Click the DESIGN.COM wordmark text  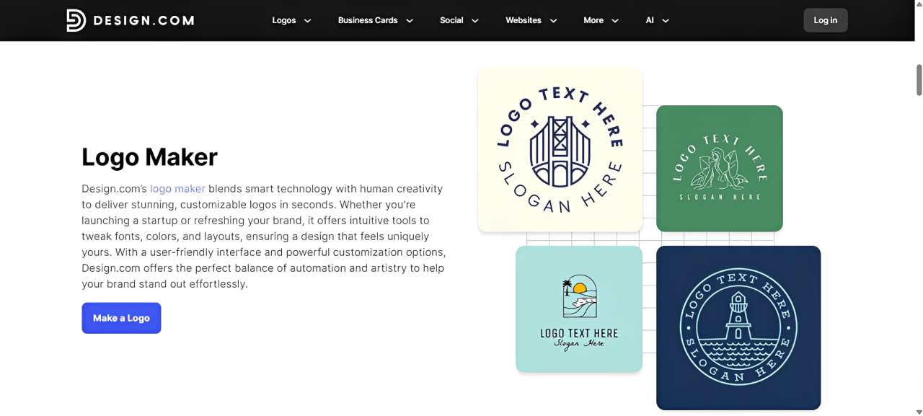point(143,20)
